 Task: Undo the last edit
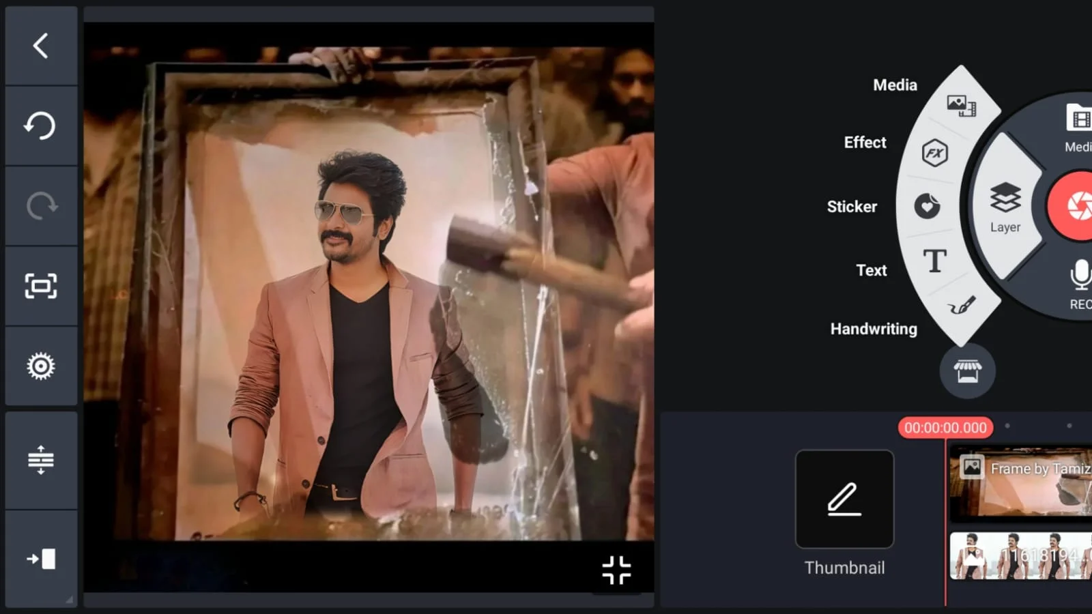(x=41, y=126)
